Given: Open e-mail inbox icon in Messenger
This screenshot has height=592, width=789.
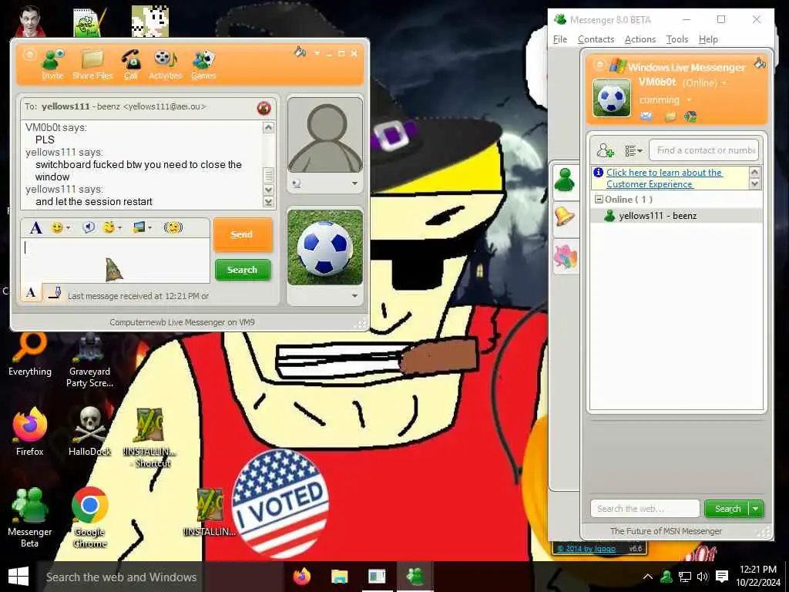Looking at the screenshot, I should point(646,117).
